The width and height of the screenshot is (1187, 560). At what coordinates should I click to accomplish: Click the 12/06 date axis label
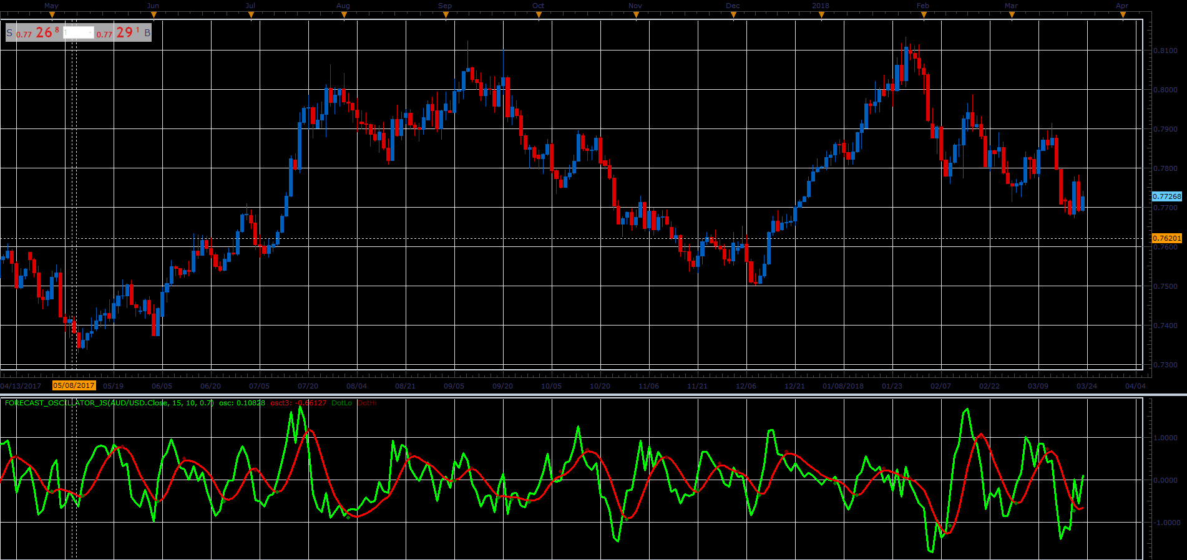click(746, 386)
